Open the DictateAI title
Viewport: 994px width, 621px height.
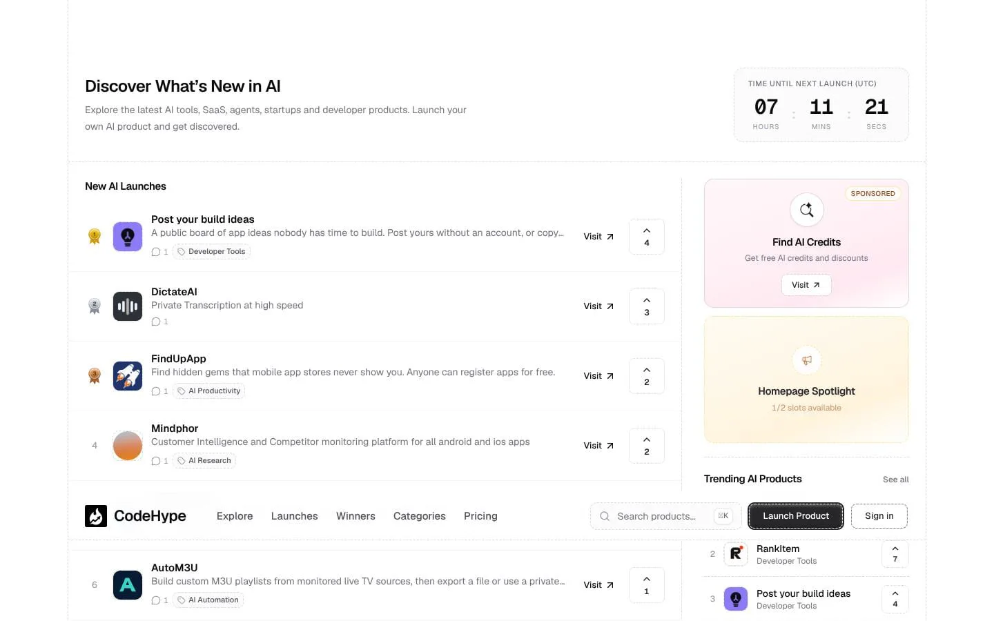(x=174, y=292)
